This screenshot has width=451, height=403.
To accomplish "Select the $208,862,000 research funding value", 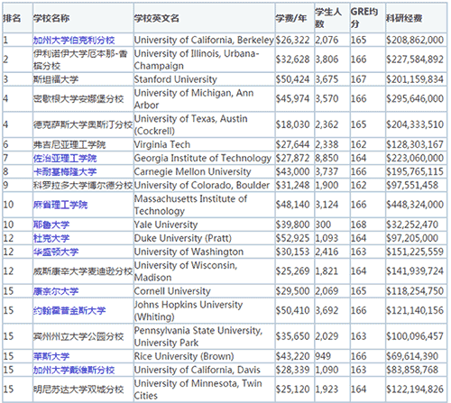I will point(415,40).
